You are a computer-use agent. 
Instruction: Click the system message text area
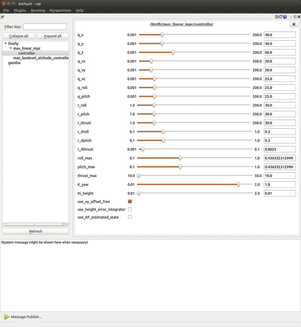[150, 275]
